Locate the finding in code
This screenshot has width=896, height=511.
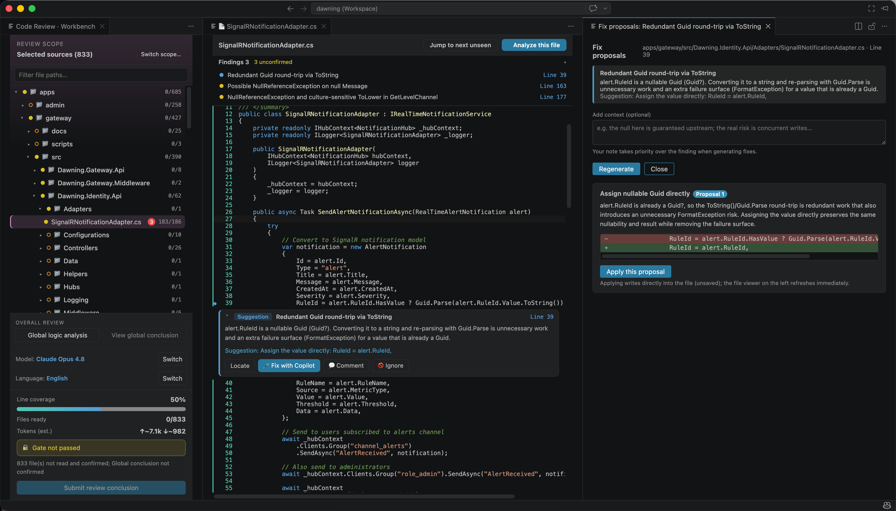point(240,365)
